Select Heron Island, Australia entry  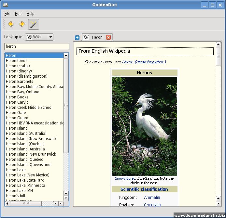click(x=34, y=149)
